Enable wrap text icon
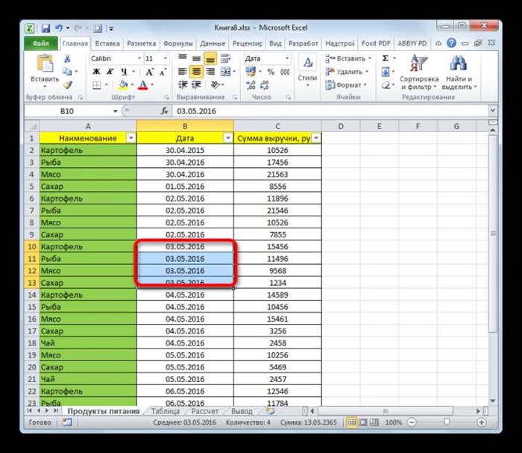Viewport: 522px width, 453px height. coord(225,58)
